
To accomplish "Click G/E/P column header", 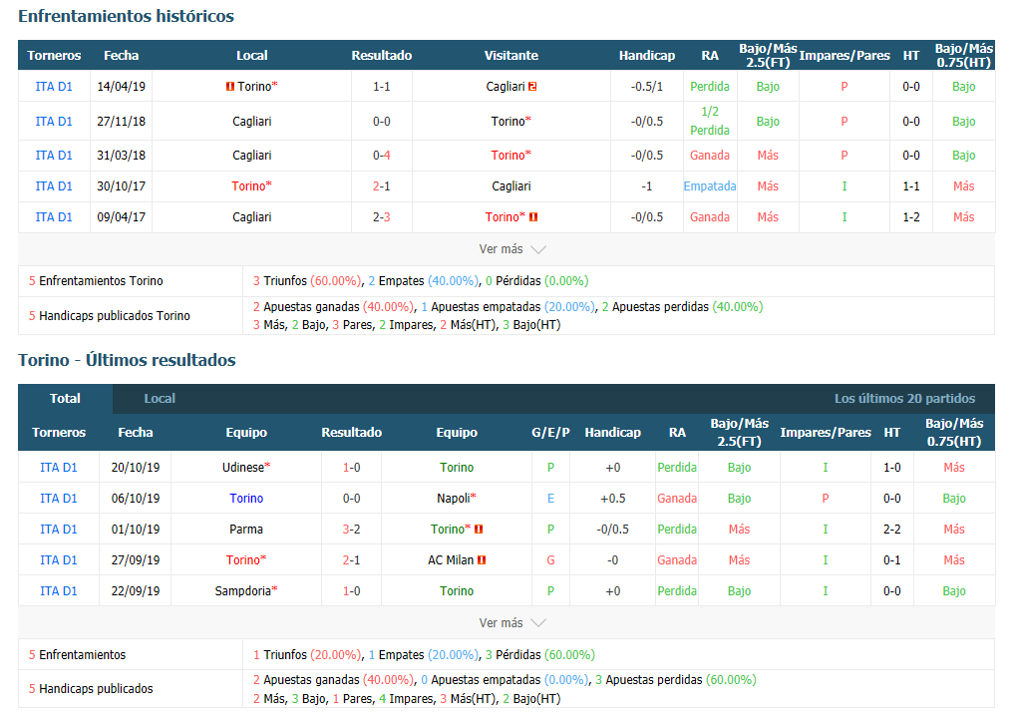I will [x=550, y=433].
